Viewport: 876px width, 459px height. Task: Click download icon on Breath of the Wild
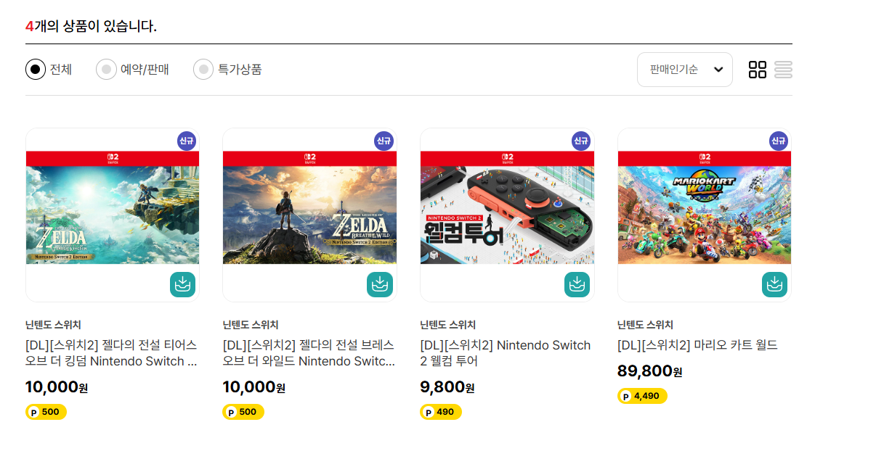click(379, 284)
